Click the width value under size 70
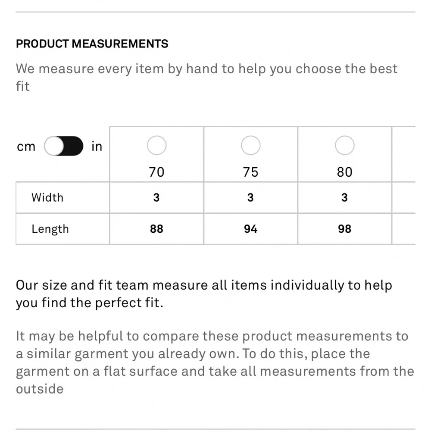Image resolution: width=431 pixels, height=431 pixels. point(157,198)
